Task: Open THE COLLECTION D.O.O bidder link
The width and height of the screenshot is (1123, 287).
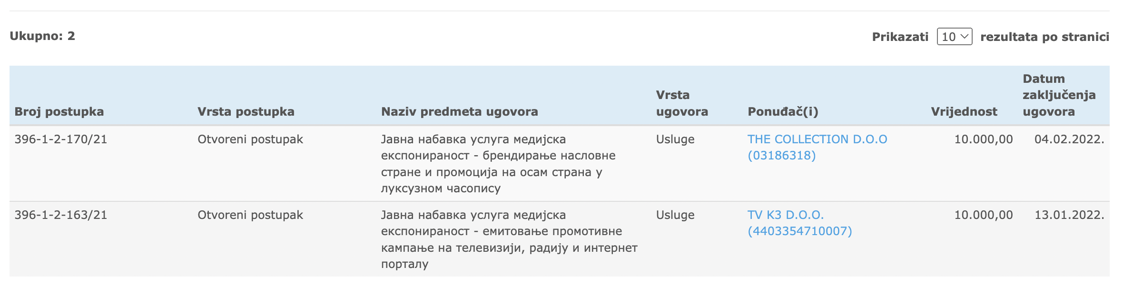Action: point(817,147)
